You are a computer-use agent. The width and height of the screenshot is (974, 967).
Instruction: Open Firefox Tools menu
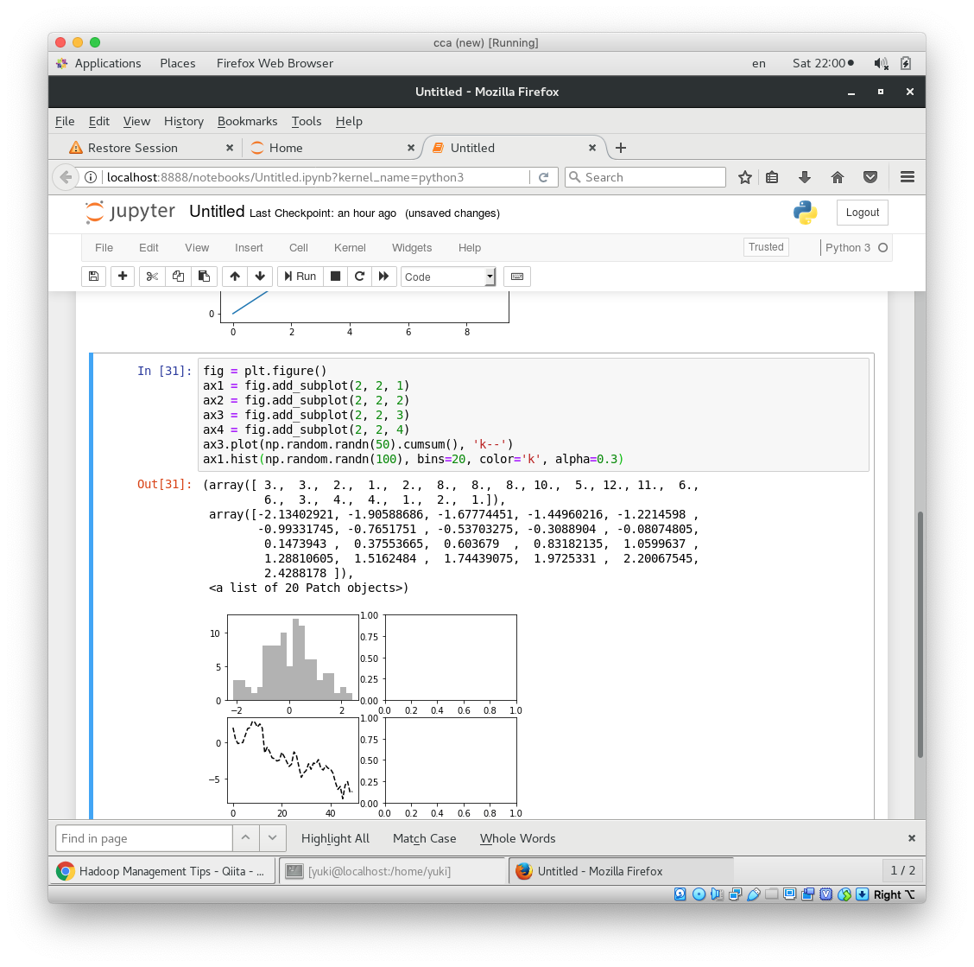coord(307,121)
